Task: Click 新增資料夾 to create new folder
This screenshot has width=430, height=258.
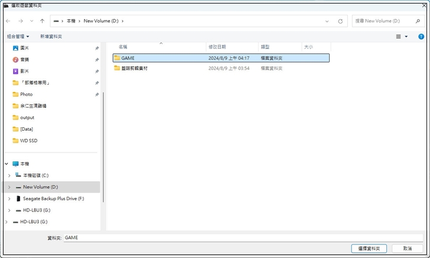Action: click(51, 37)
